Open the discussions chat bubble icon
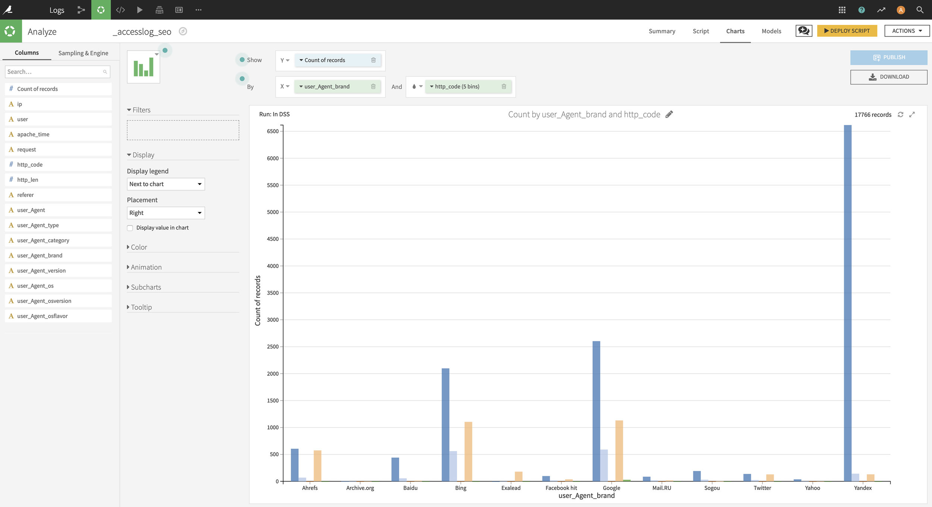932x507 pixels. tap(804, 31)
